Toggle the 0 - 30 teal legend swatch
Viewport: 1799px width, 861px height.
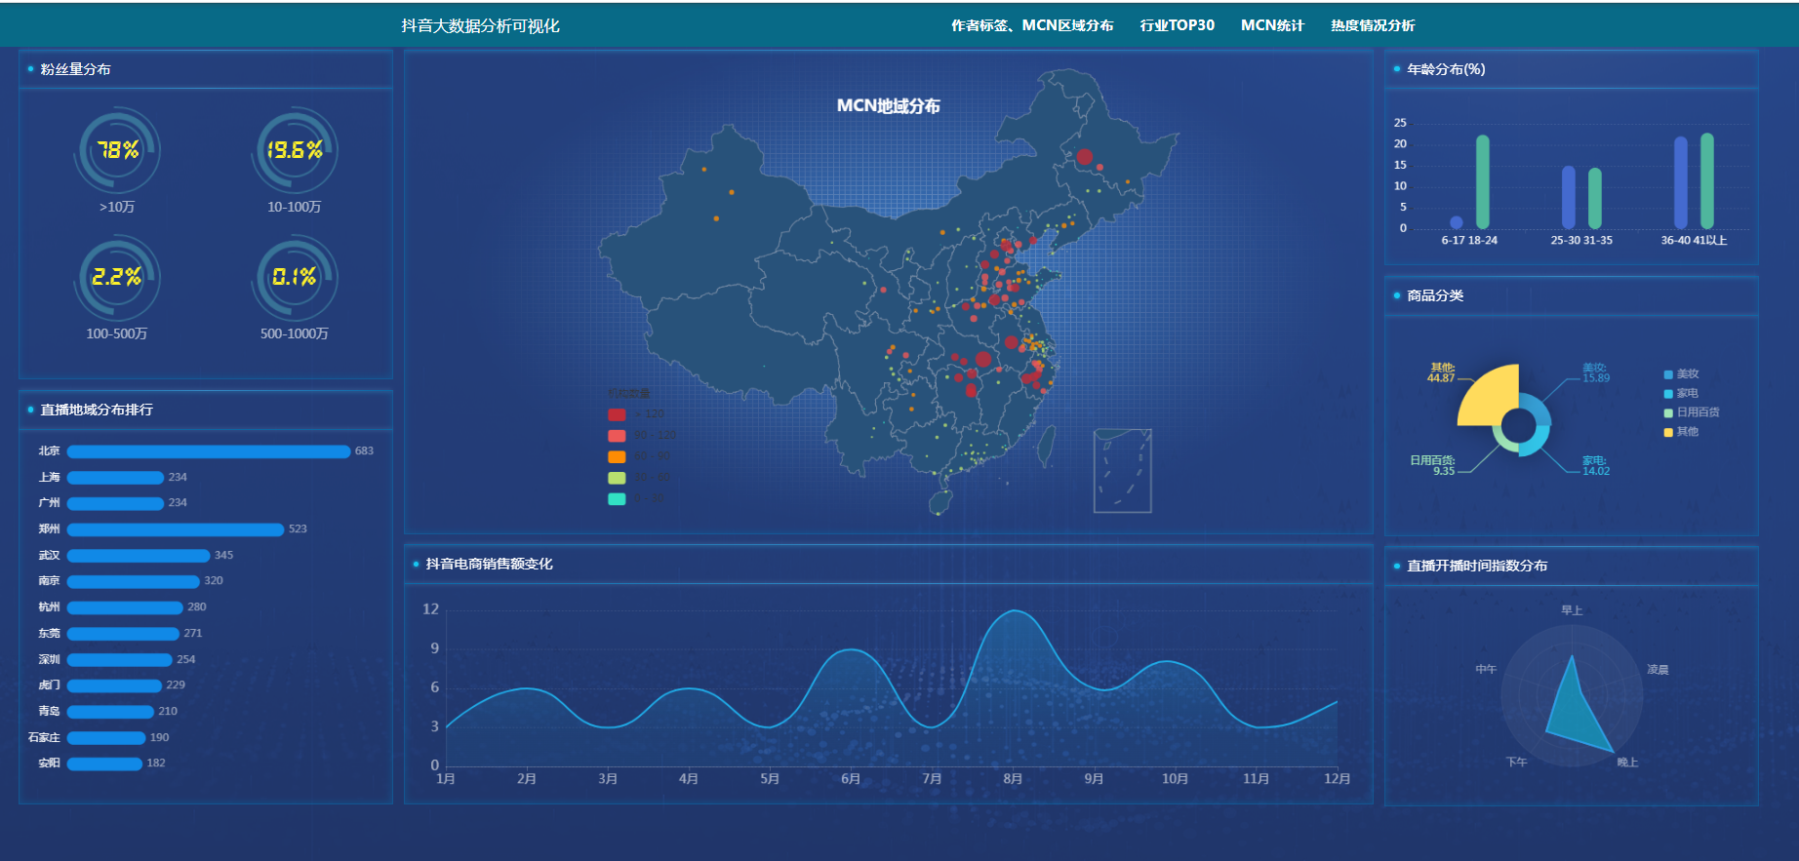617,499
